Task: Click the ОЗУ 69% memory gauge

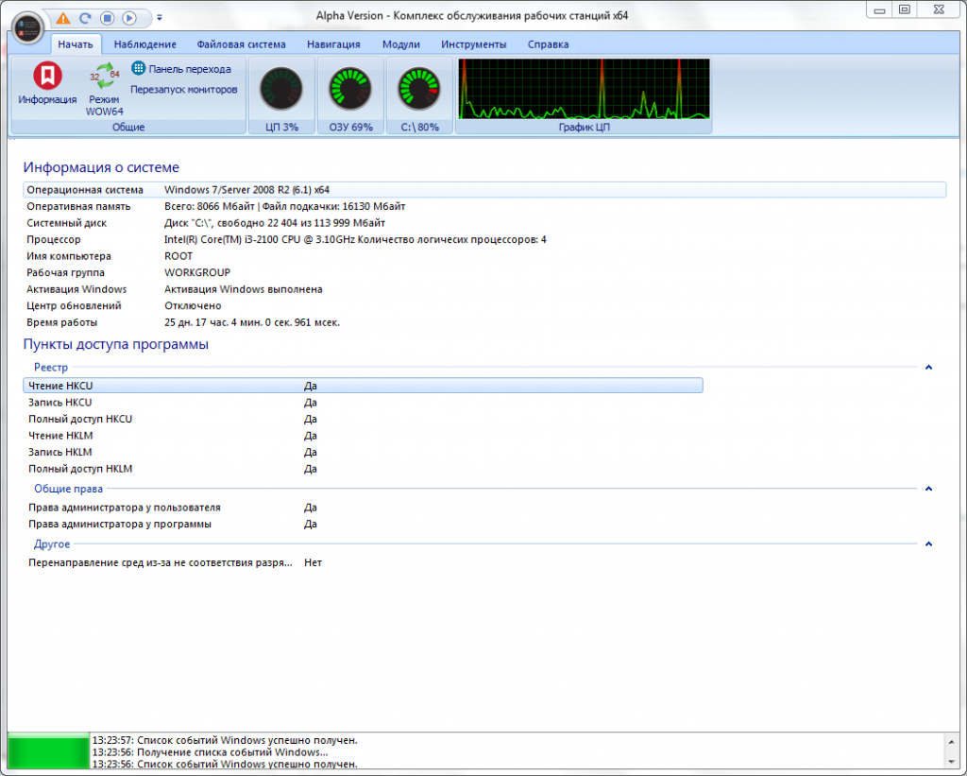Action: coord(350,90)
